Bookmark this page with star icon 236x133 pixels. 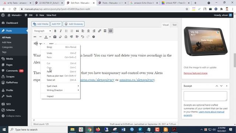click(187, 9)
